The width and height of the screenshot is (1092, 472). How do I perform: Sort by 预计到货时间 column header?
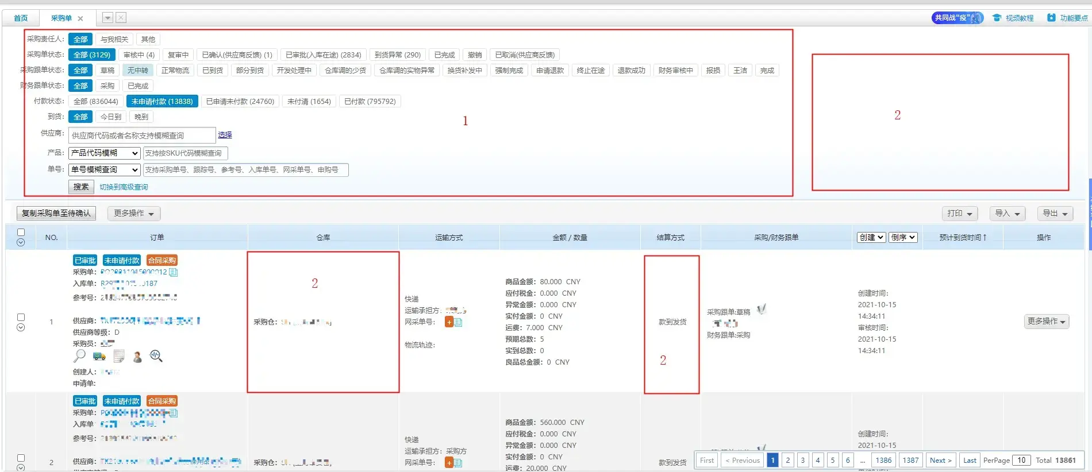pos(963,237)
